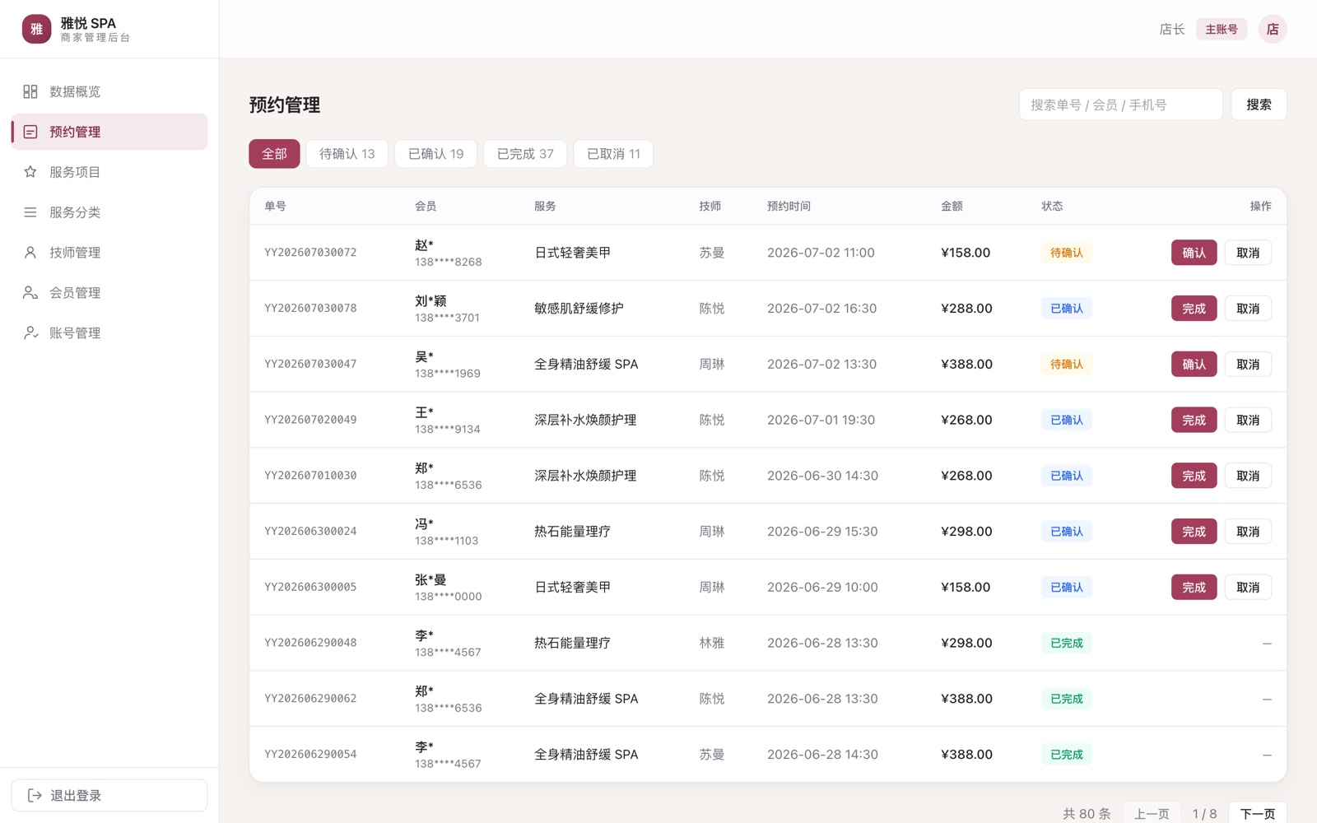Click 敏感肌舒缓修护 service cell
1317x823 pixels.
coord(579,309)
